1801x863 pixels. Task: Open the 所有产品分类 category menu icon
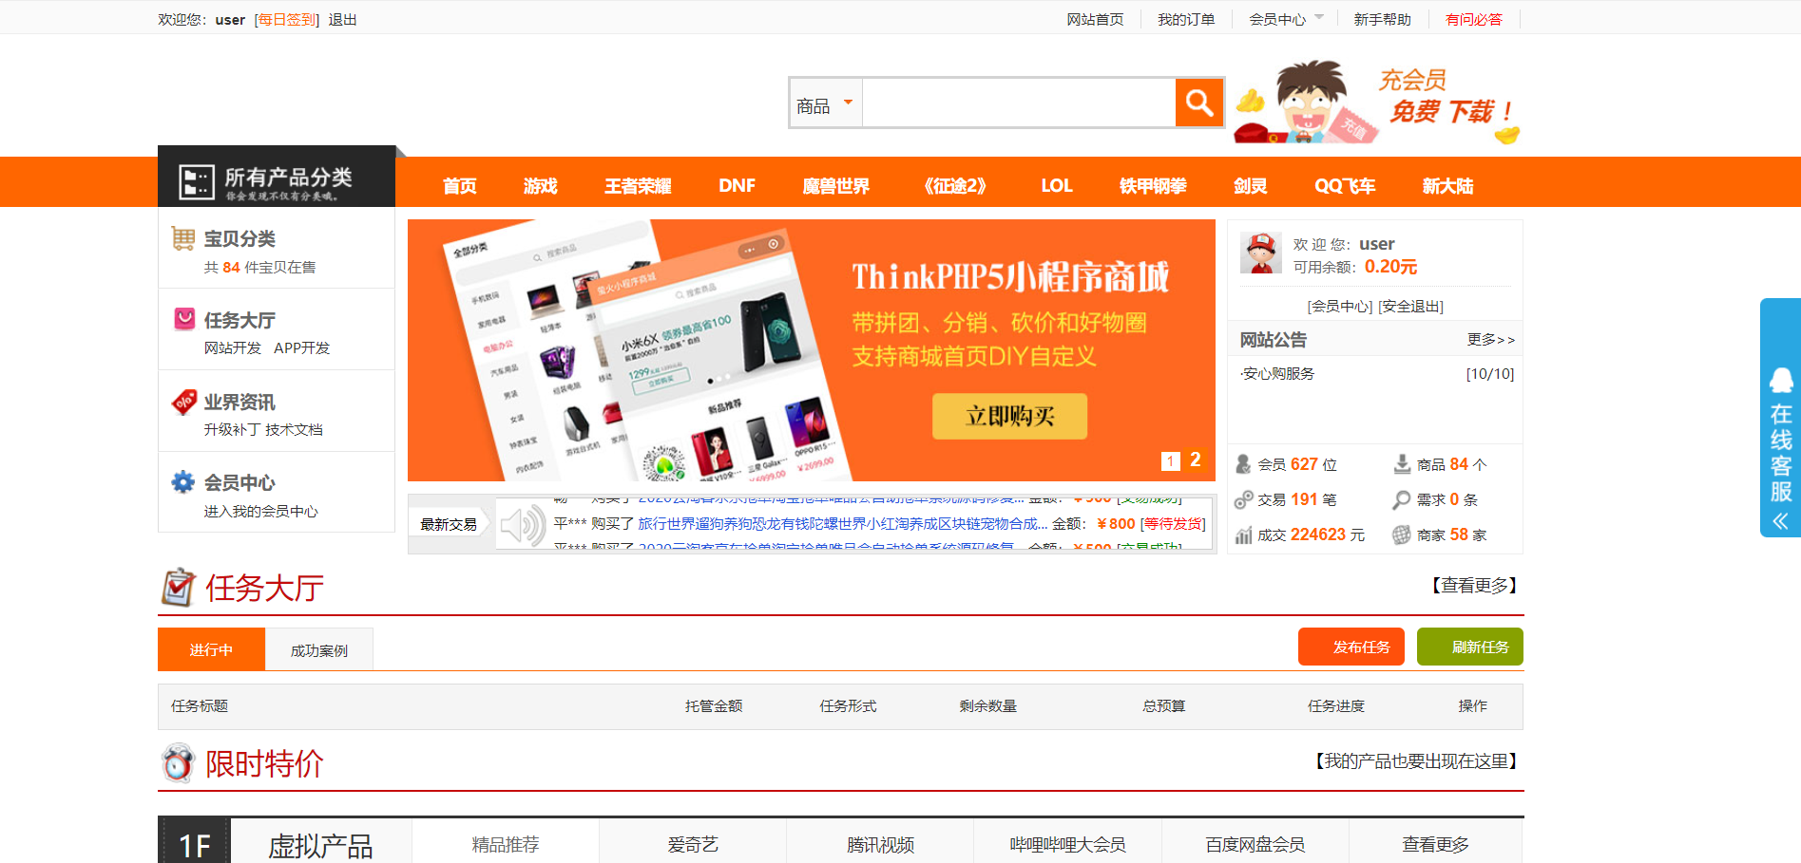click(197, 182)
